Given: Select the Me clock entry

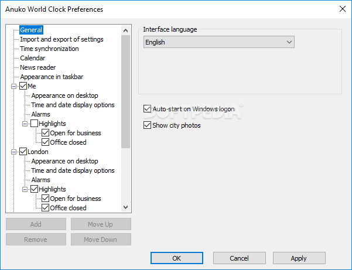Looking at the screenshot, I should pyautogui.click(x=32, y=86).
